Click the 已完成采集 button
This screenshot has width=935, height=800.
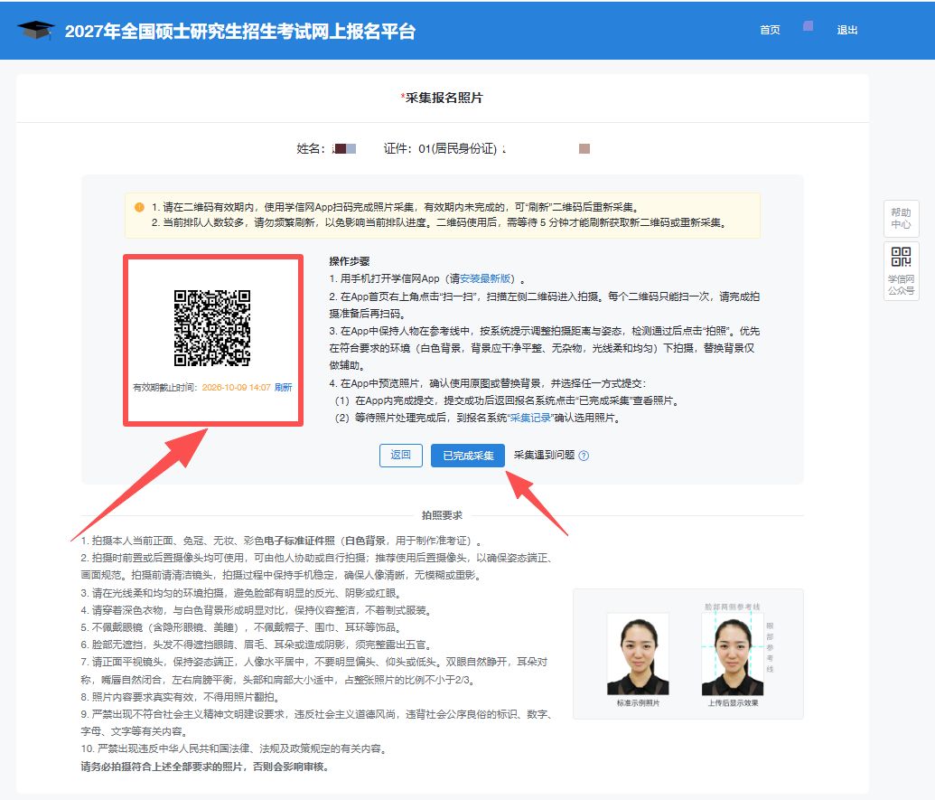[468, 456]
